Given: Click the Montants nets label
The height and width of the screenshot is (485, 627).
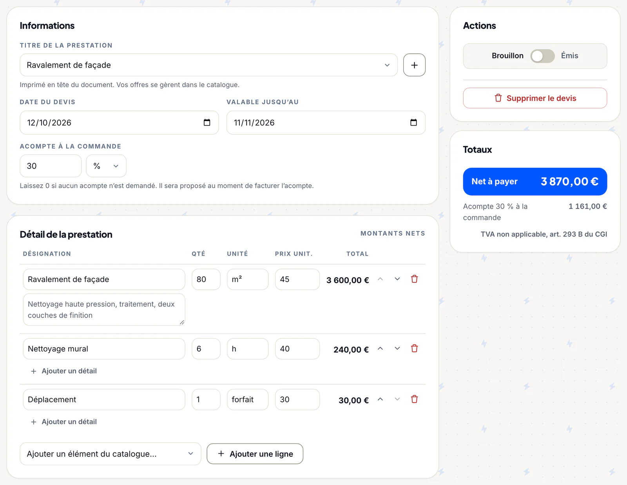Looking at the screenshot, I should [393, 233].
